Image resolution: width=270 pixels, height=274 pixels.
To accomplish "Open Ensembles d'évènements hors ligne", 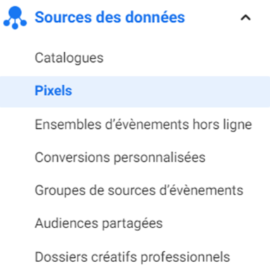I will click(x=143, y=125).
